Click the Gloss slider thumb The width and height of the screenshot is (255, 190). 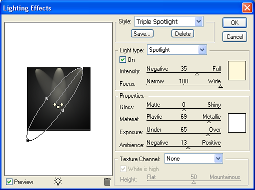tap(183, 110)
